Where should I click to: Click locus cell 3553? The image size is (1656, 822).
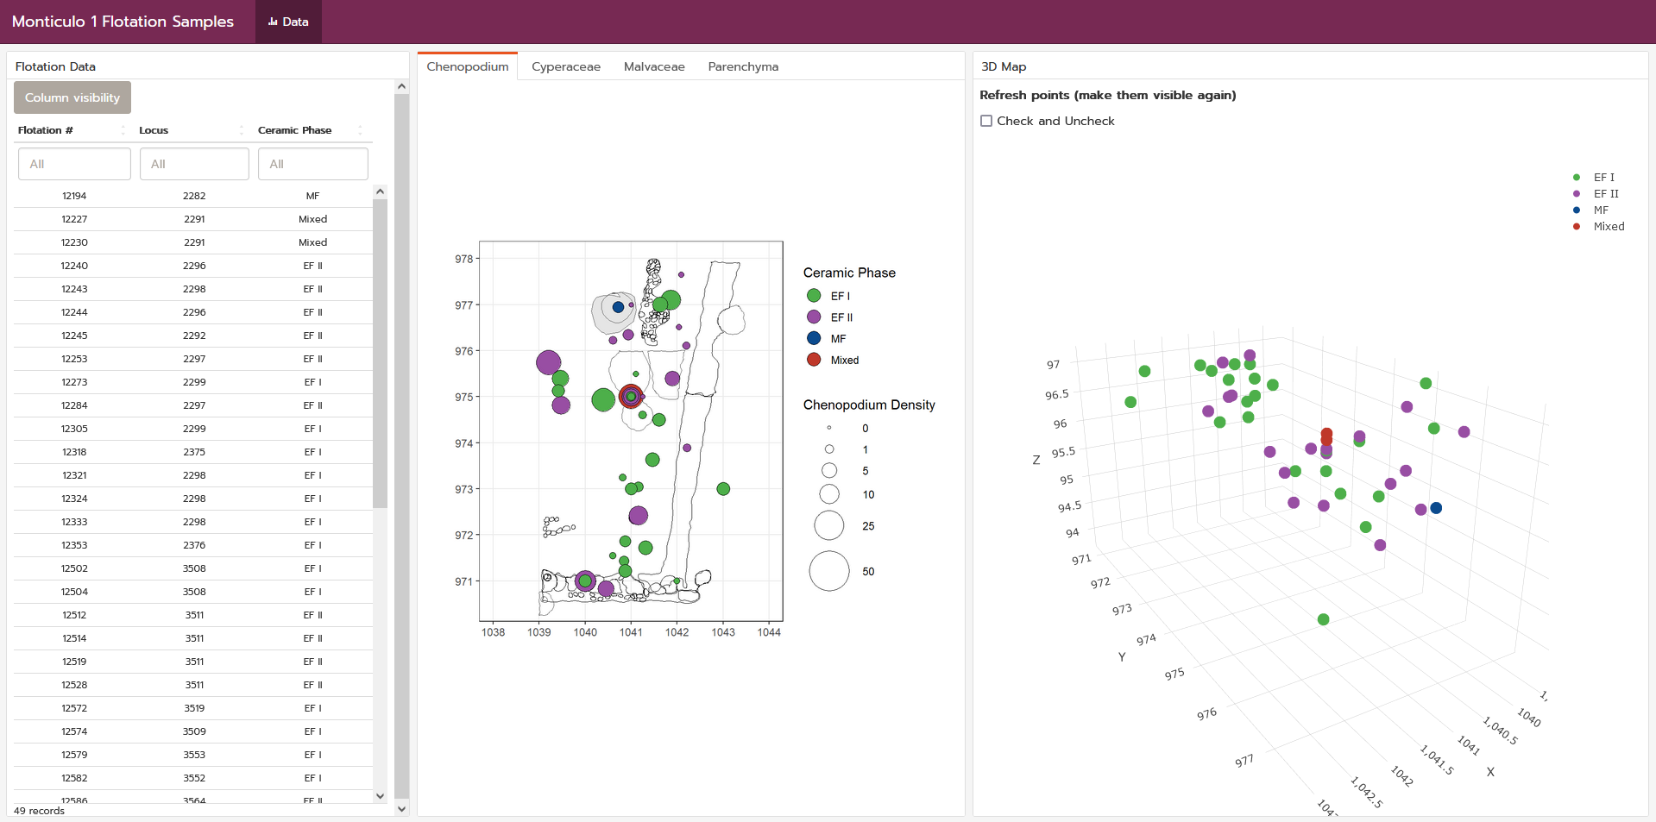point(194,755)
